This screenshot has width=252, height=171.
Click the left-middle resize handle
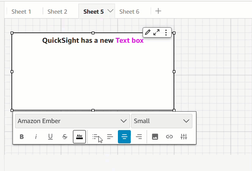(12, 71)
